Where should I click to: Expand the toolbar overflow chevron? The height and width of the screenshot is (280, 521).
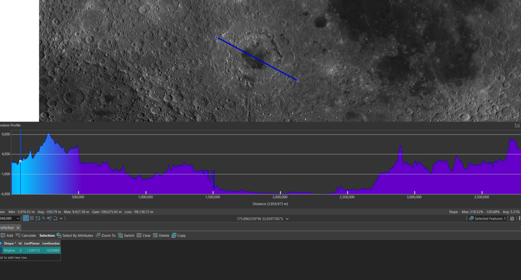[61, 218]
